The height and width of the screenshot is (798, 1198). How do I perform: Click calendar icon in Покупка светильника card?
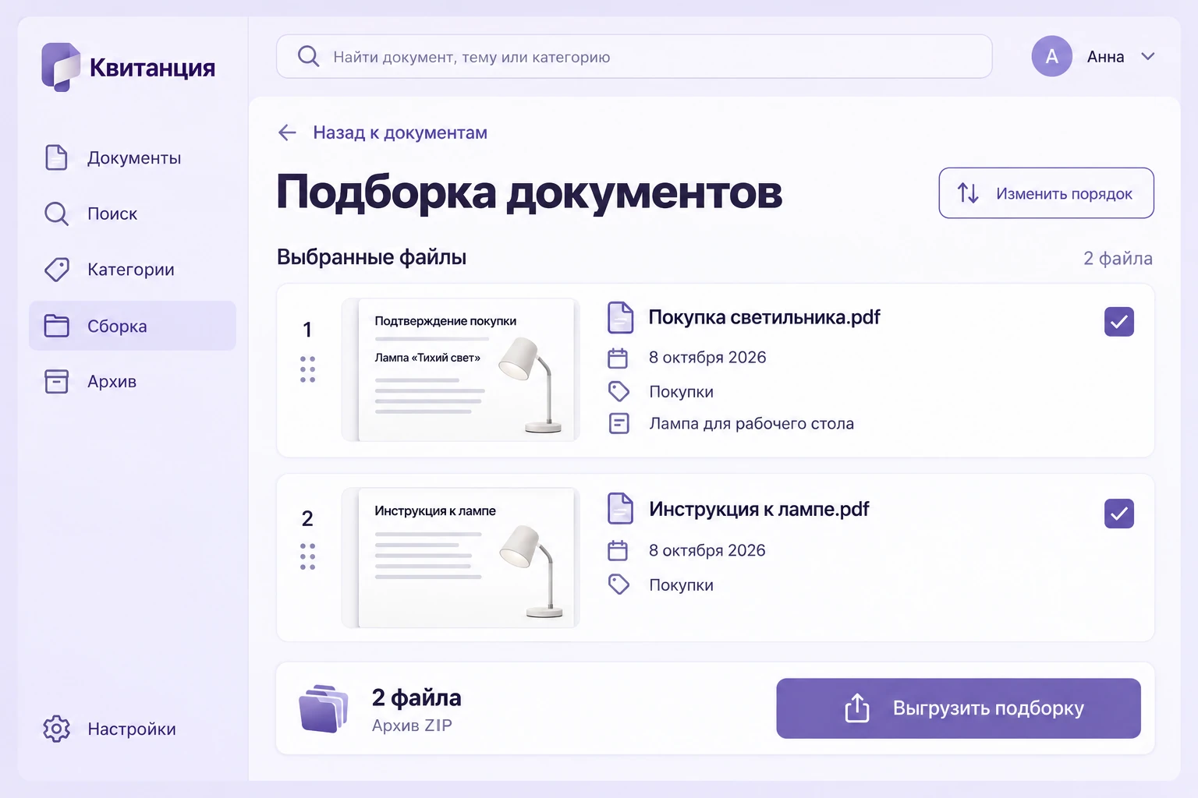point(618,358)
